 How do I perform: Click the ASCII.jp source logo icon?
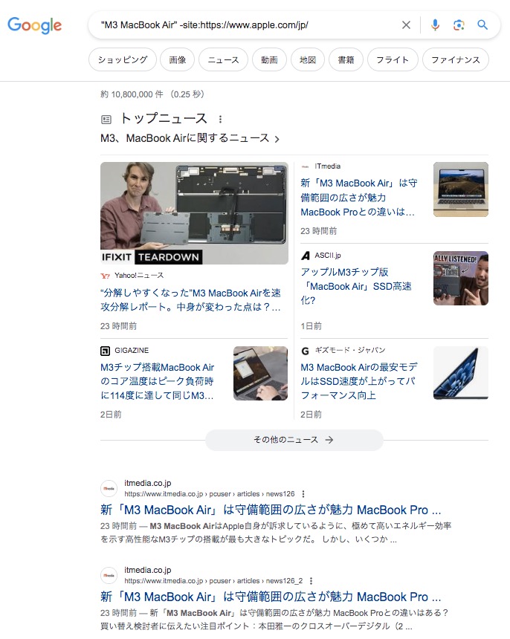click(x=306, y=256)
